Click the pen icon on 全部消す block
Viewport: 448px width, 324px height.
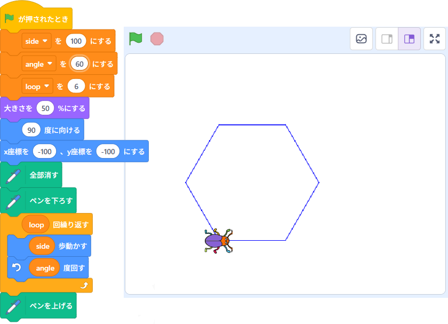click(x=13, y=176)
